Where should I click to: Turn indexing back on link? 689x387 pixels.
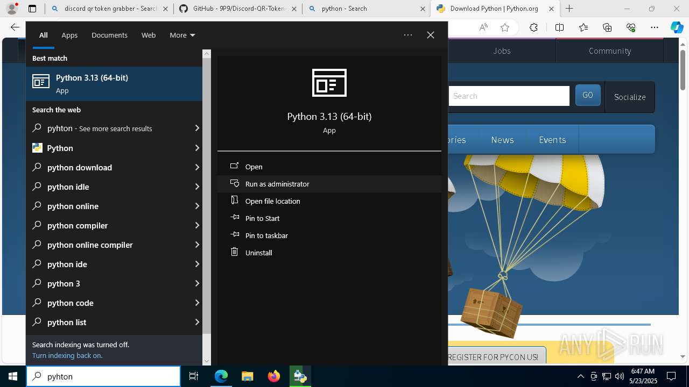[67, 355]
